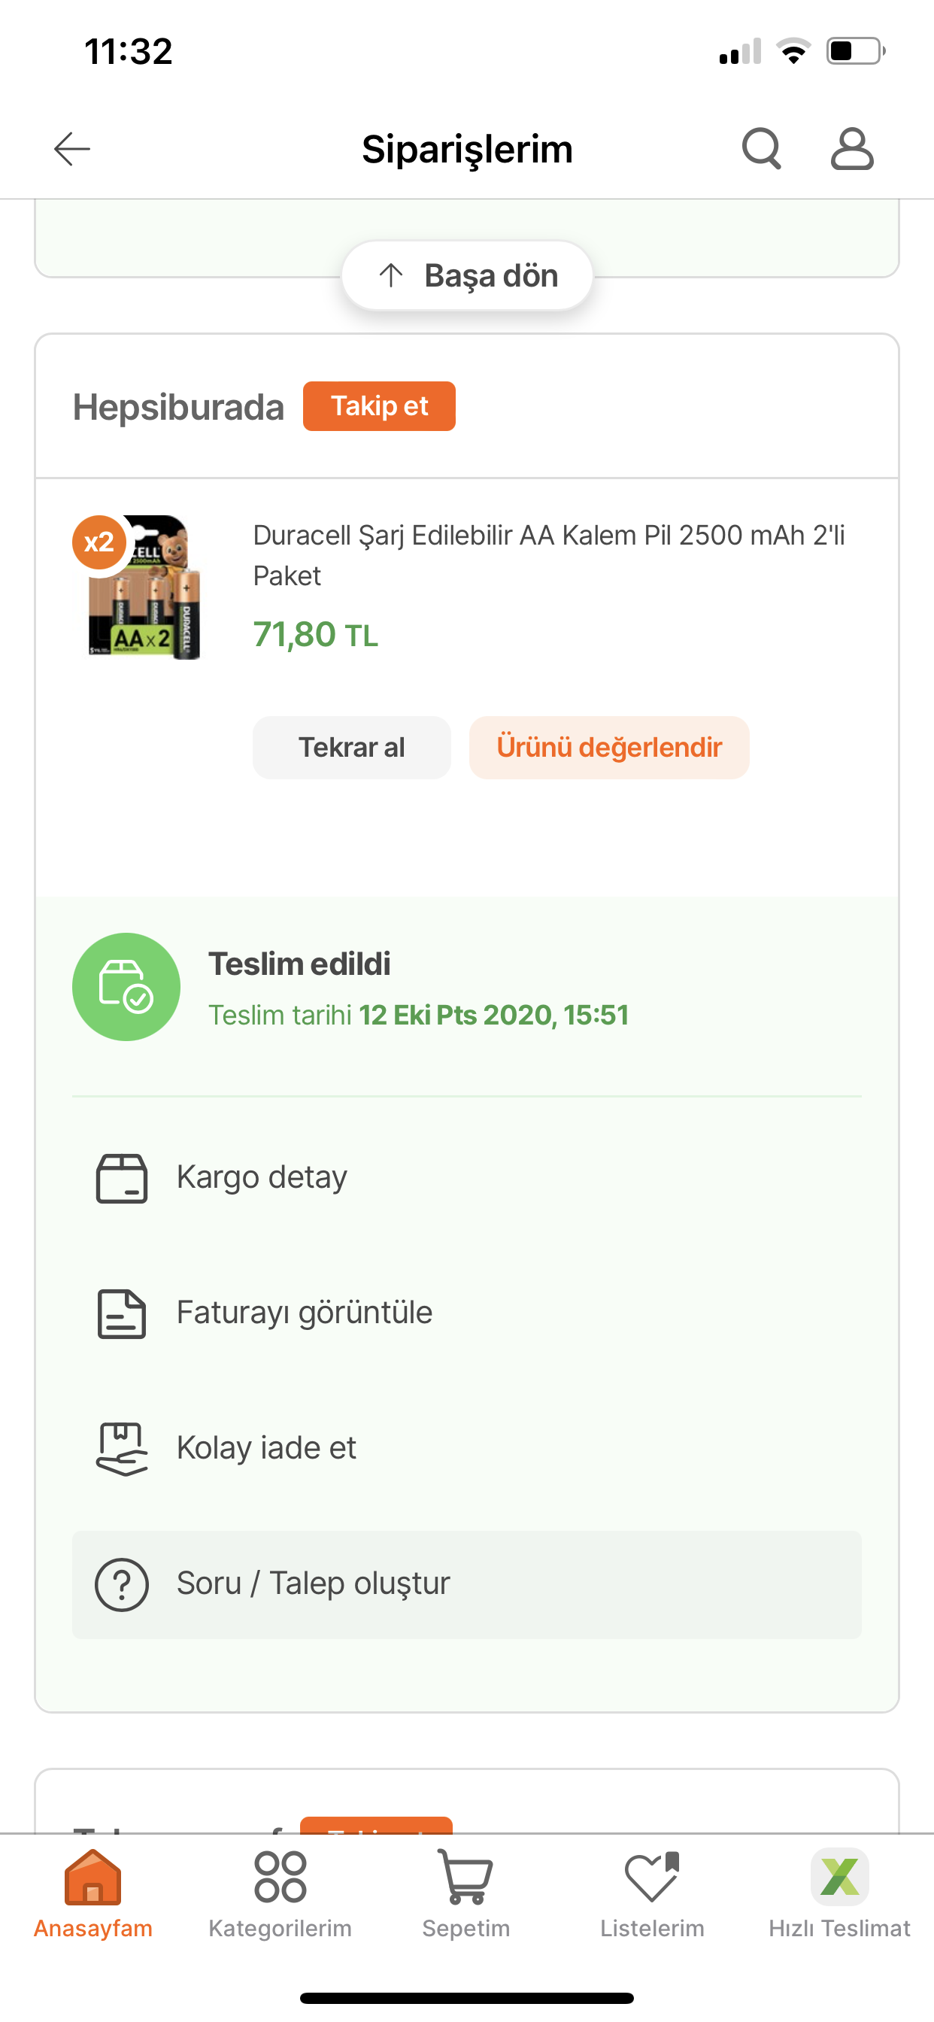This screenshot has height=2022, width=934.
Task: Open the Duracell Şarj Edilebilir product title
Action: click(549, 555)
